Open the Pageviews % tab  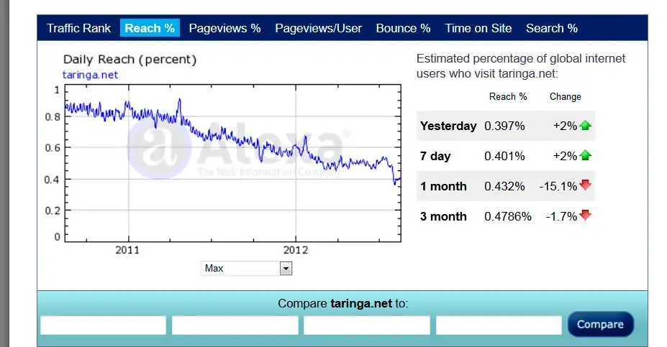(224, 28)
